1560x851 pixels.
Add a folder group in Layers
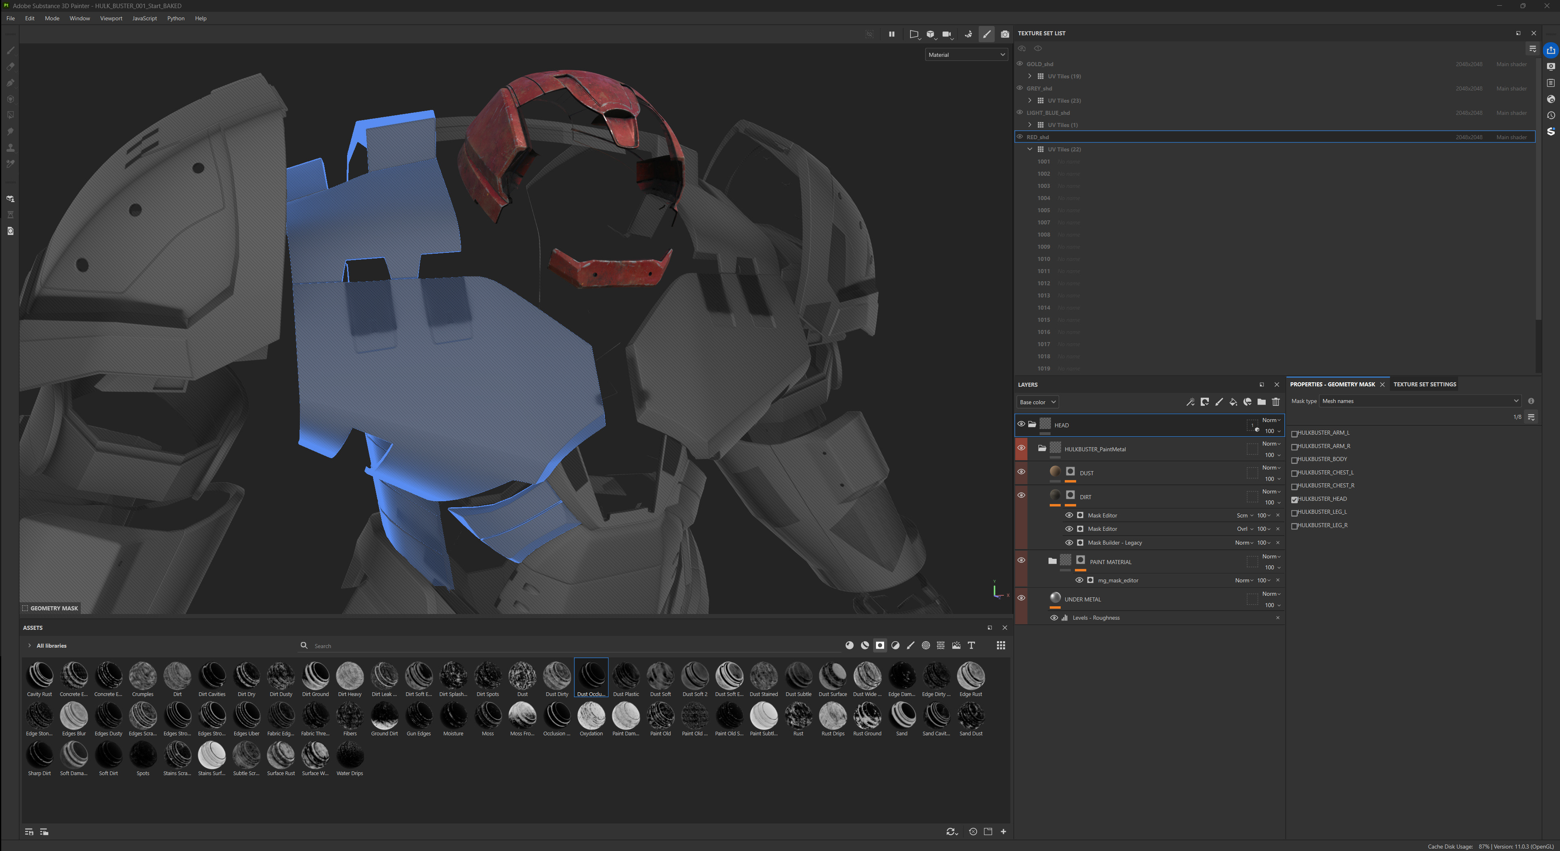pyautogui.click(x=1262, y=402)
